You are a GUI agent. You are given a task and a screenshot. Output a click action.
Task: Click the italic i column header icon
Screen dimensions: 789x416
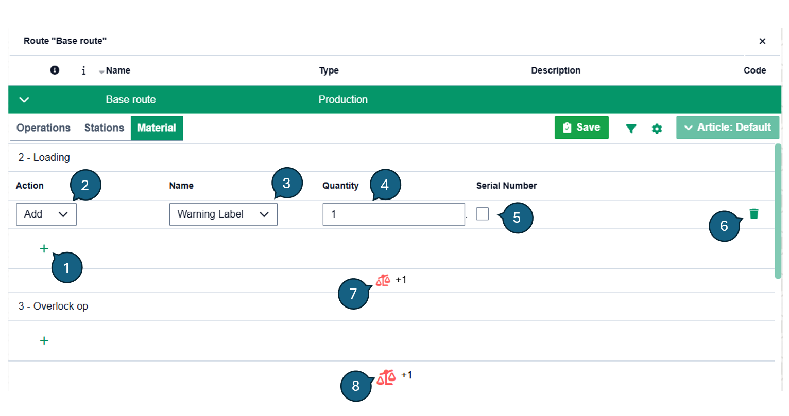[x=83, y=70]
